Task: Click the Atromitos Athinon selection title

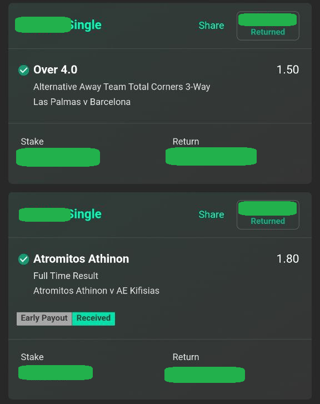Action: [81, 259]
